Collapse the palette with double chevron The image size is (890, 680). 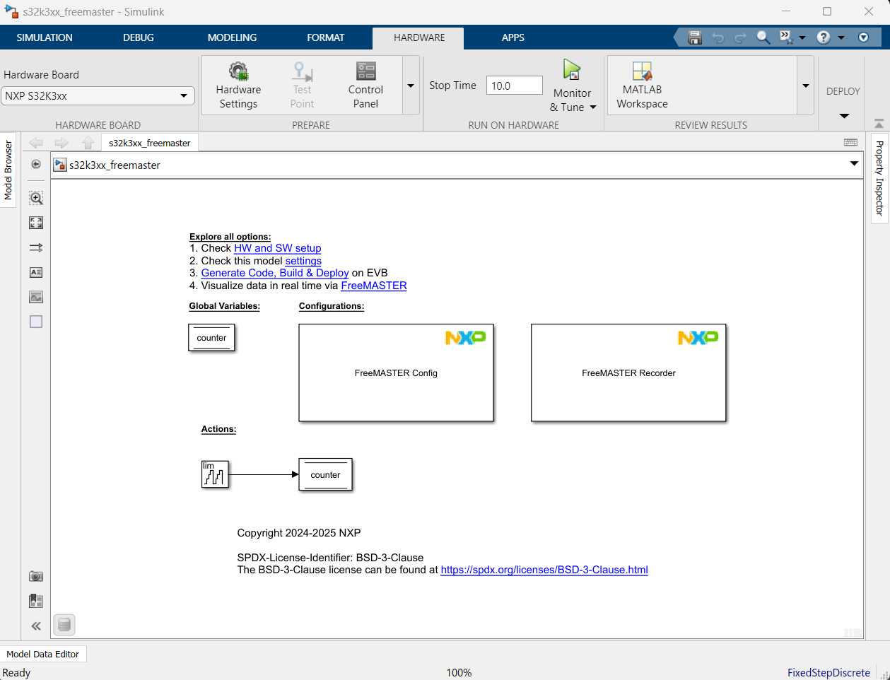[x=36, y=626]
